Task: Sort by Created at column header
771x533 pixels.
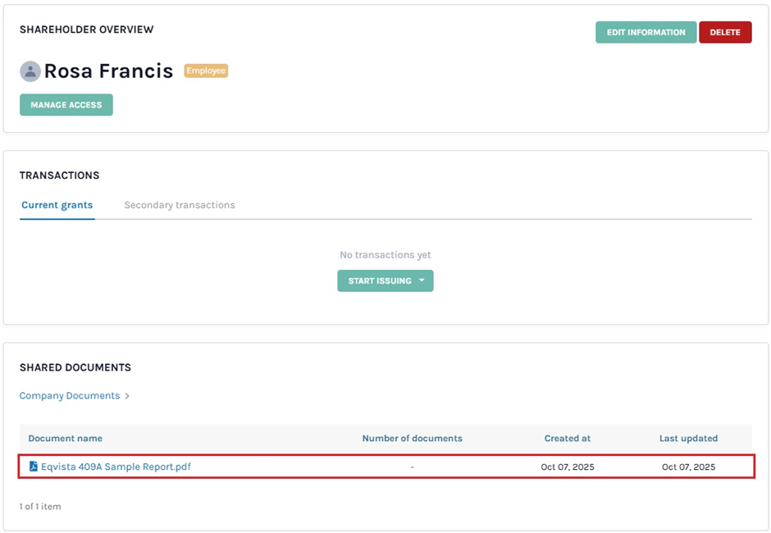Action: [567, 439]
